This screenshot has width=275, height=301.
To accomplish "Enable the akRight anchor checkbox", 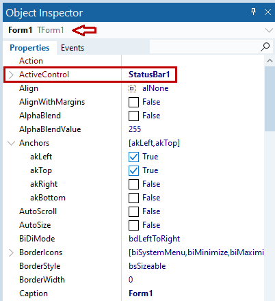I will (x=133, y=184).
